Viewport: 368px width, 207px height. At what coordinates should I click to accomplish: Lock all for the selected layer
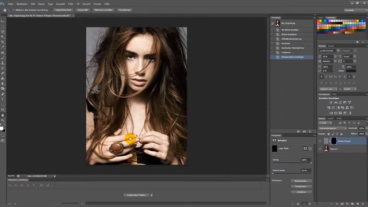click(341, 134)
